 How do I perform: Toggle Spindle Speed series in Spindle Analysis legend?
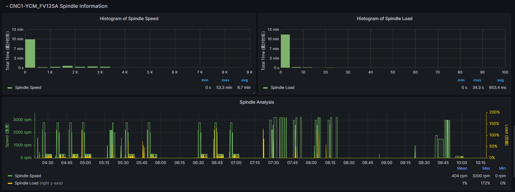click(x=28, y=176)
